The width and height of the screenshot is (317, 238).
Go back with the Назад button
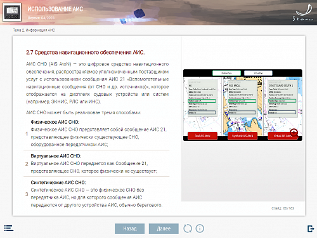pos(129,228)
